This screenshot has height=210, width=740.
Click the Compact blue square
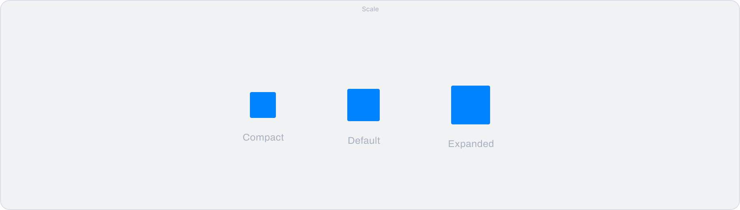pos(263,105)
